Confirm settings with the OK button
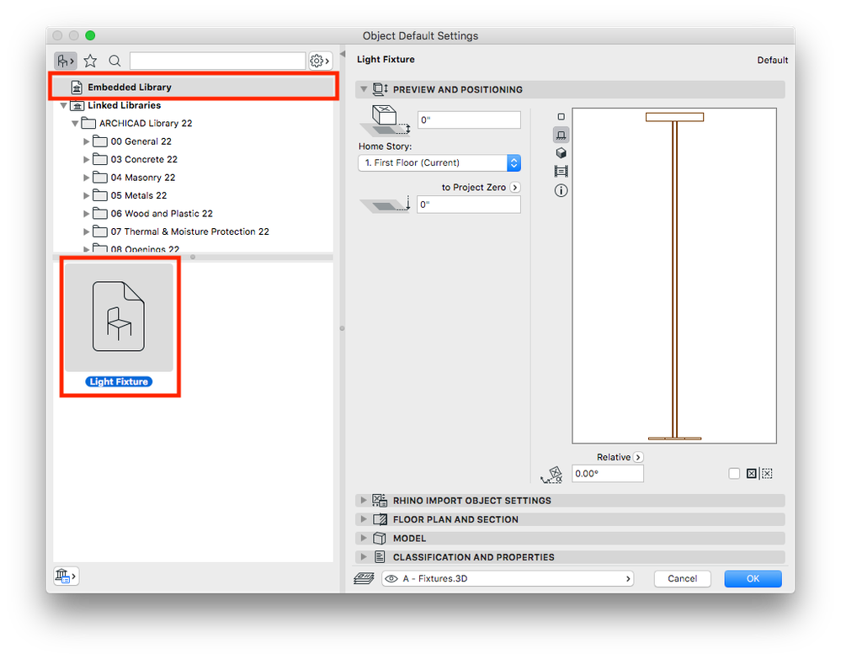This screenshot has height=659, width=841. (753, 578)
